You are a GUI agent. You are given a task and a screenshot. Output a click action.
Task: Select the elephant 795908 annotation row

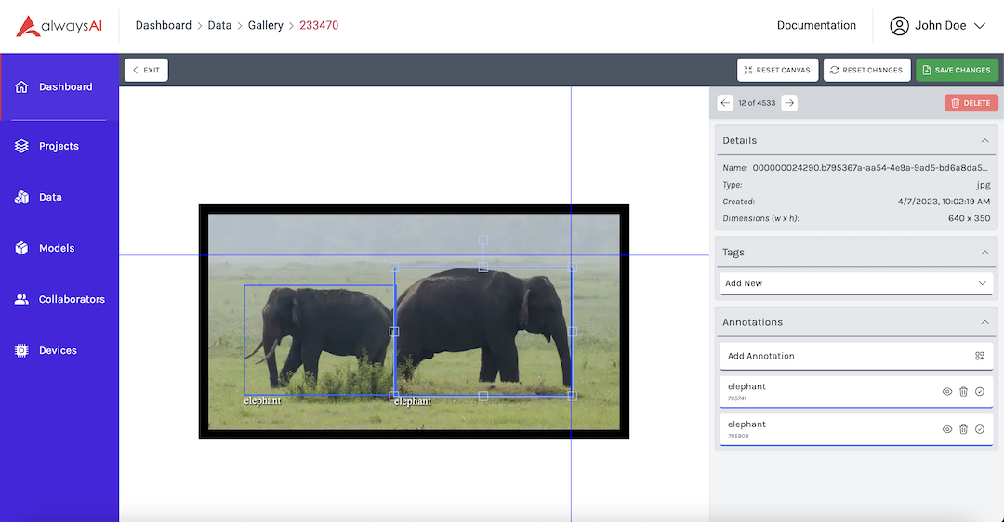(856, 429)
